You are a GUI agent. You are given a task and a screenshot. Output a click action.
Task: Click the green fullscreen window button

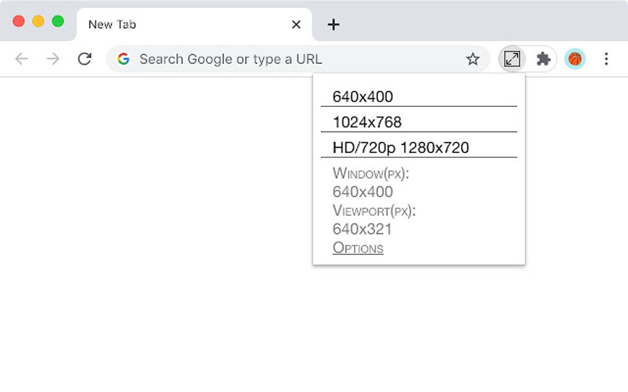[x=58, y=21]
